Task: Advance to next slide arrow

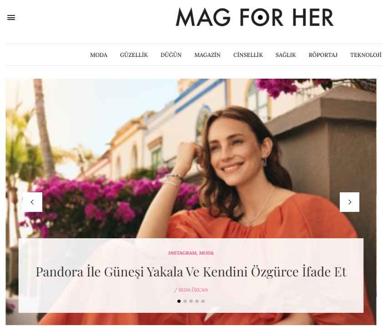Action: pyautogui.click(x=349, y=202)
